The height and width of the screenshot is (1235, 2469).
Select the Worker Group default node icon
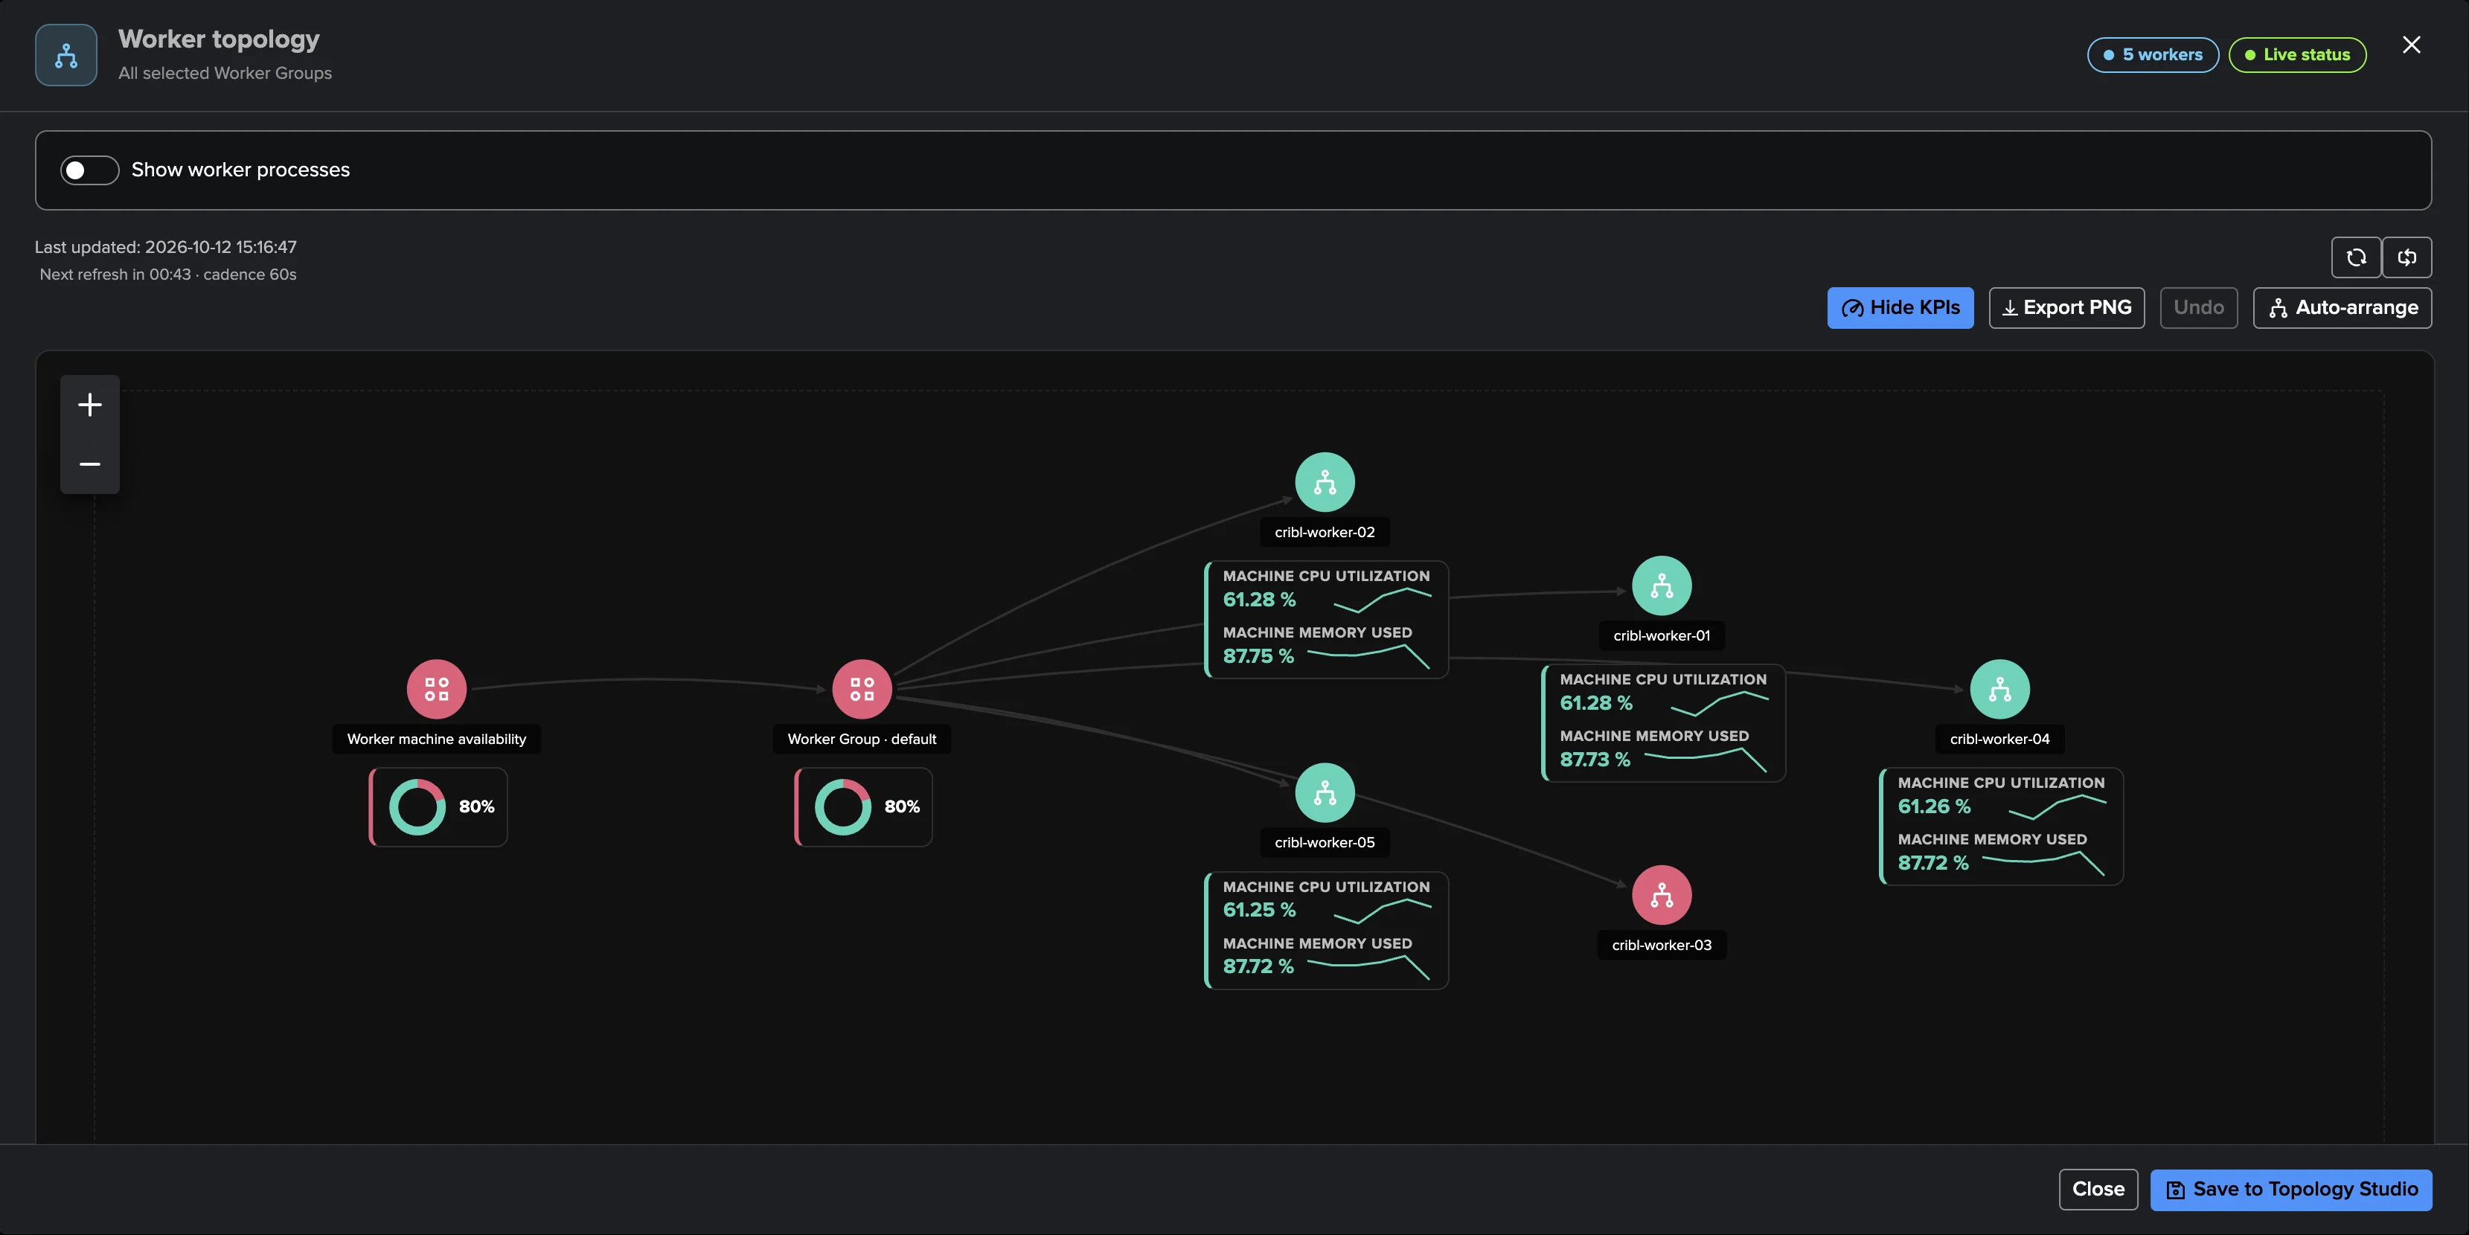pos(862,689)
